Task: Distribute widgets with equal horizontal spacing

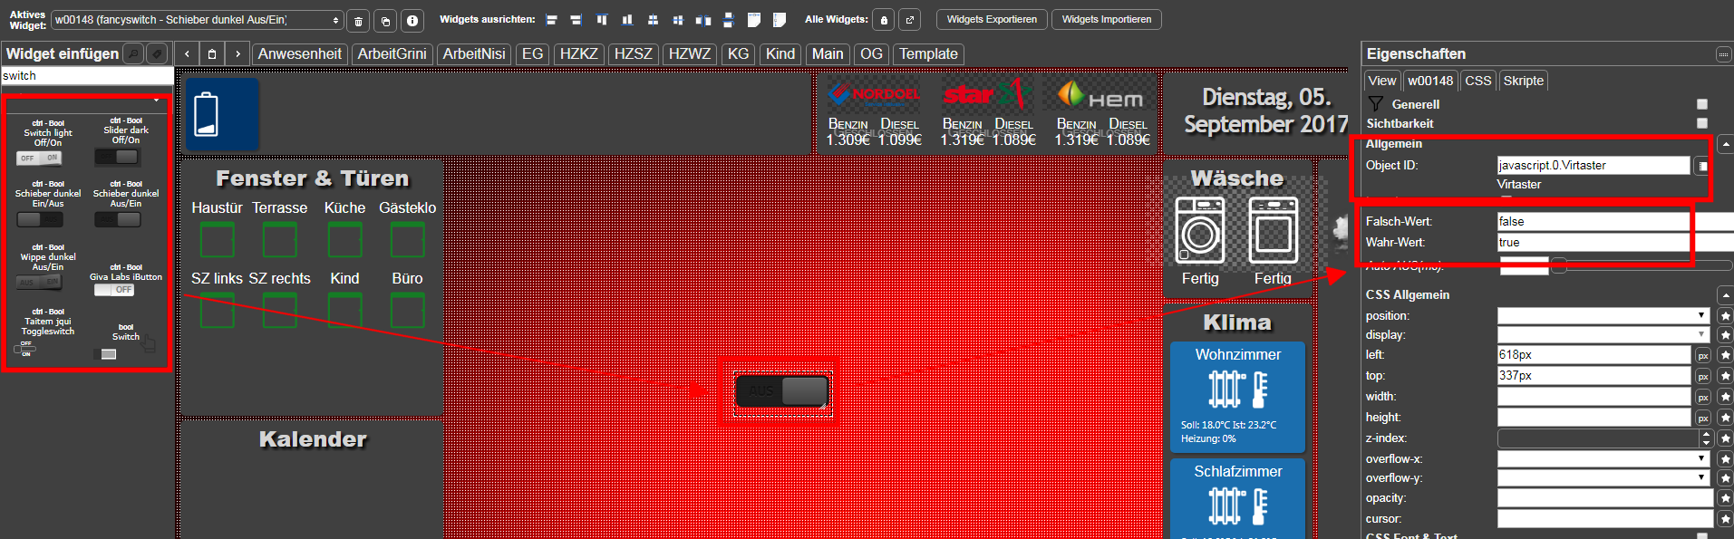Action: [703, 20]
